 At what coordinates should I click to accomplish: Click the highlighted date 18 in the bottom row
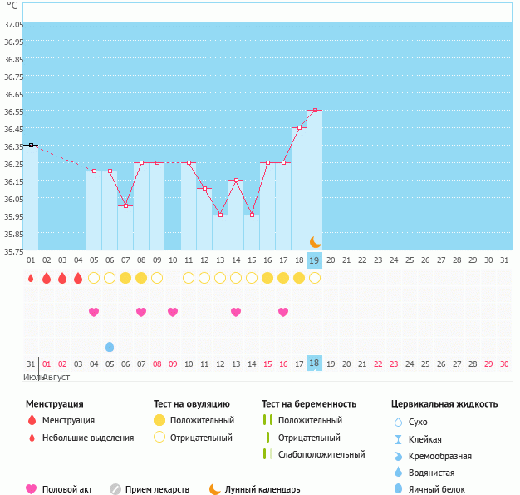[x=315, y=364]
